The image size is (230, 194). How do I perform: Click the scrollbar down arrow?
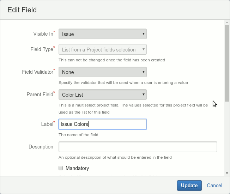tap(227, 172)
